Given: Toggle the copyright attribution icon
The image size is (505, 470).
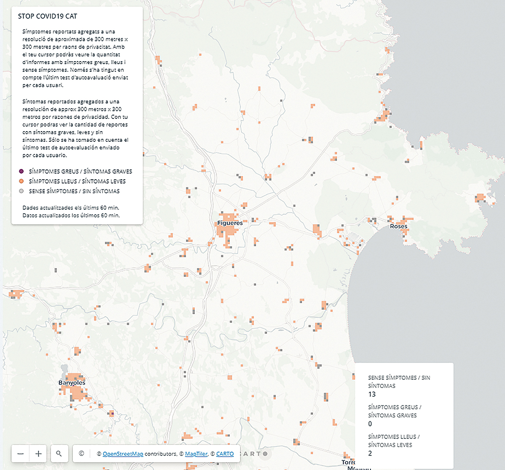Looking at the screenshot, I should 81,453.
